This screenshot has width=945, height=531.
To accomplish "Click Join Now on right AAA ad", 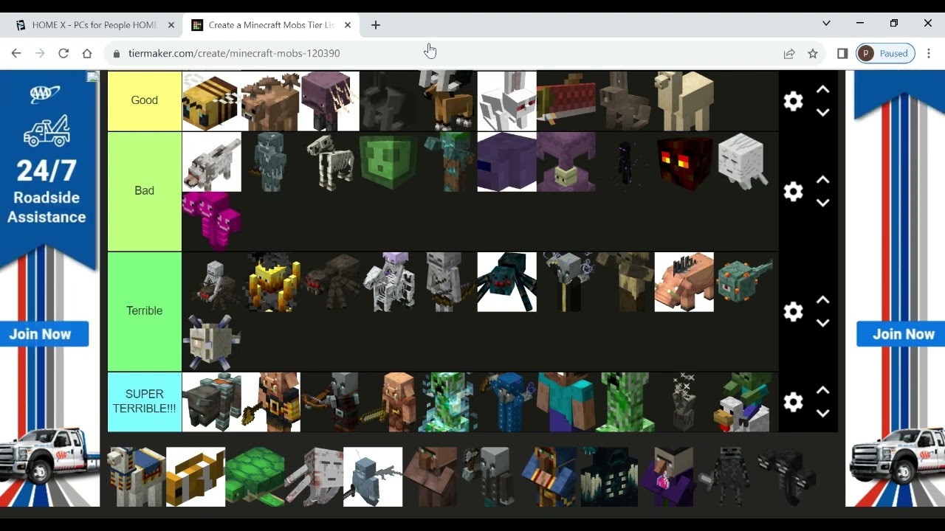I will pos(901,334).
